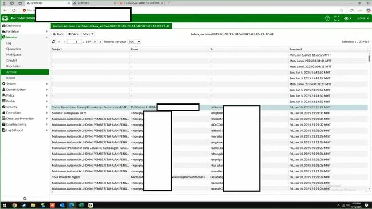Select Makluman : Penukaran Kata Laluan email
This screenshot has height=209, width=372.
pyautogui.click(x=209, y=148)
